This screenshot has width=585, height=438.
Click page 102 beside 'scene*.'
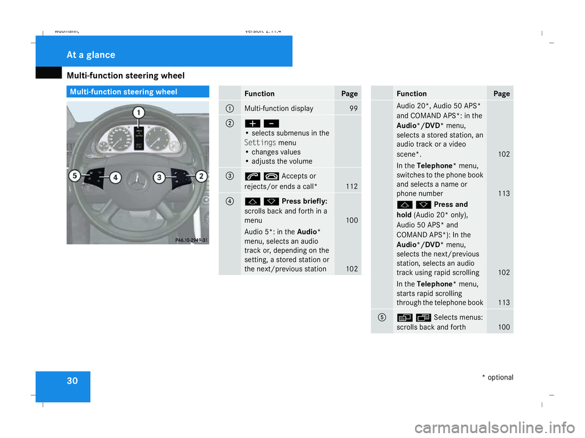point(504,154)
